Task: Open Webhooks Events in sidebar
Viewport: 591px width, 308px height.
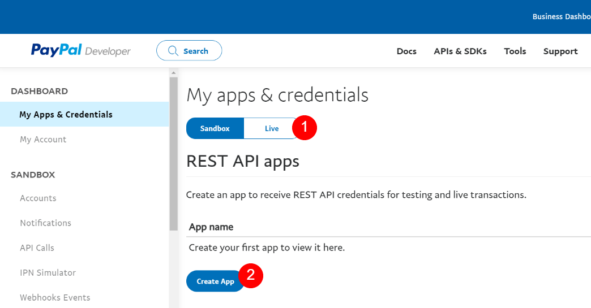Action: [x=55, y=297]
